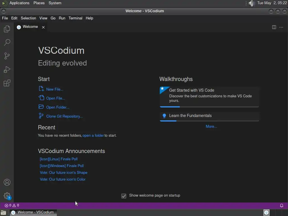
Task: Open the Edit menu
Action: pyautogui.click(x=14, y=18)
